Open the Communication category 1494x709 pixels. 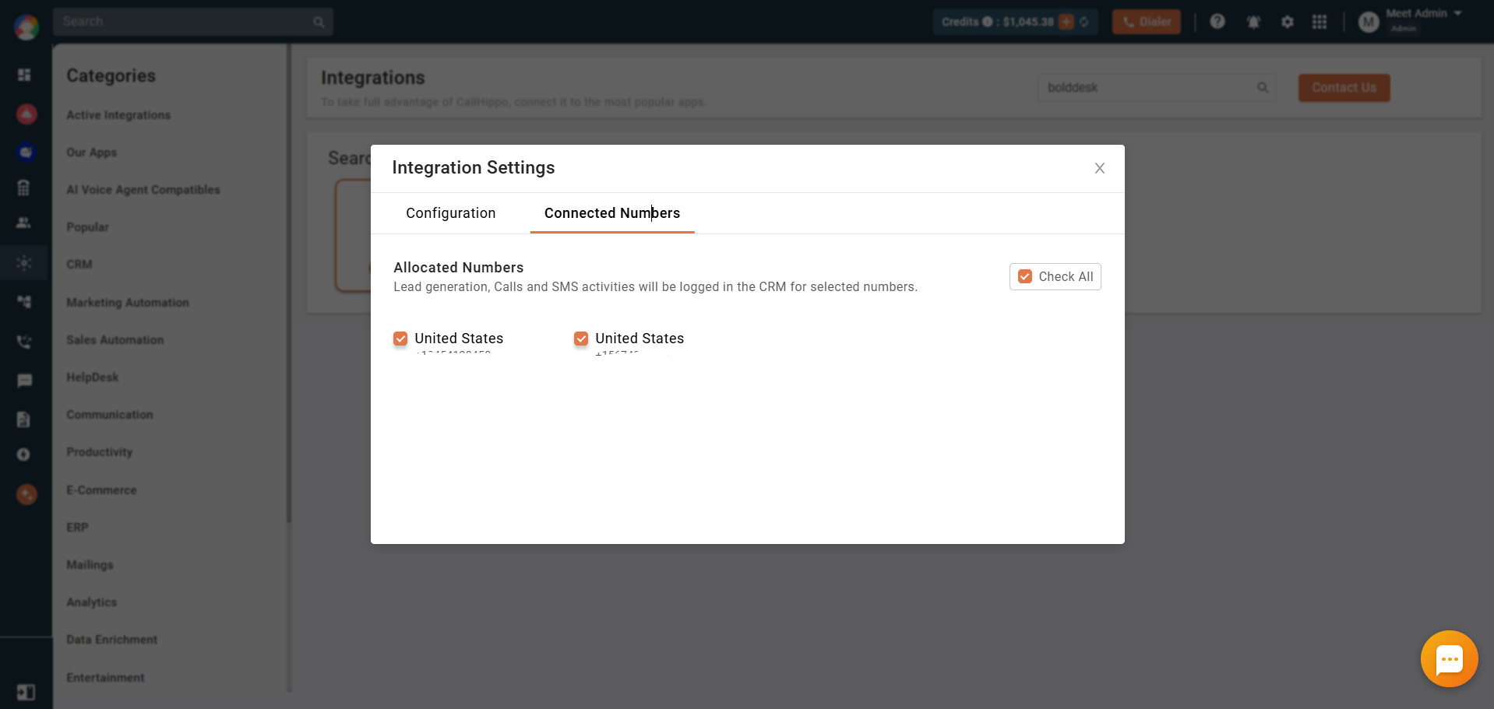click(110, 415)
